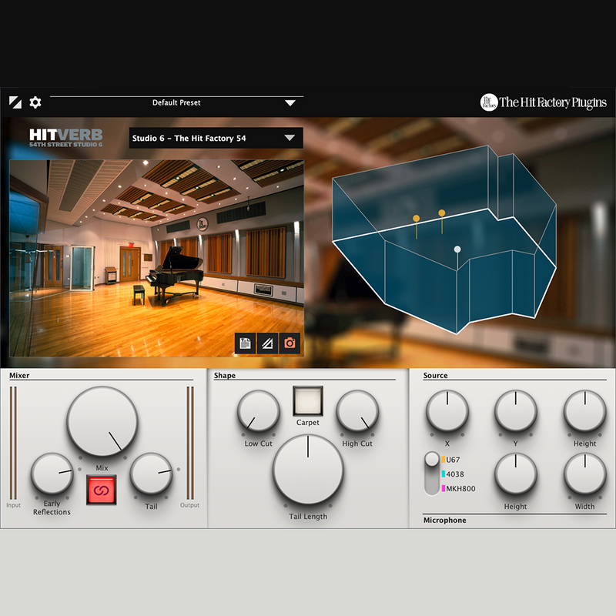
Task: Click the Source Height knob
Action: (585, 411)
